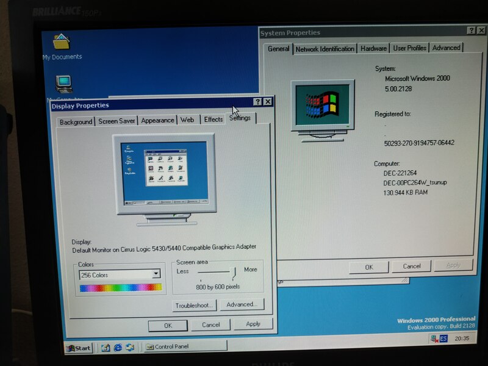Click the network connection tray icon
The height and width of the screenshot is (366, 488).
pos(434,339)
